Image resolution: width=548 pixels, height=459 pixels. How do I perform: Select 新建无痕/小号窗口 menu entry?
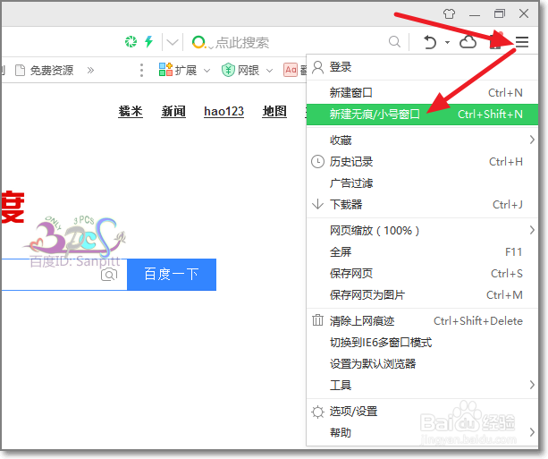pyautogui.click(x=422, y=114)
